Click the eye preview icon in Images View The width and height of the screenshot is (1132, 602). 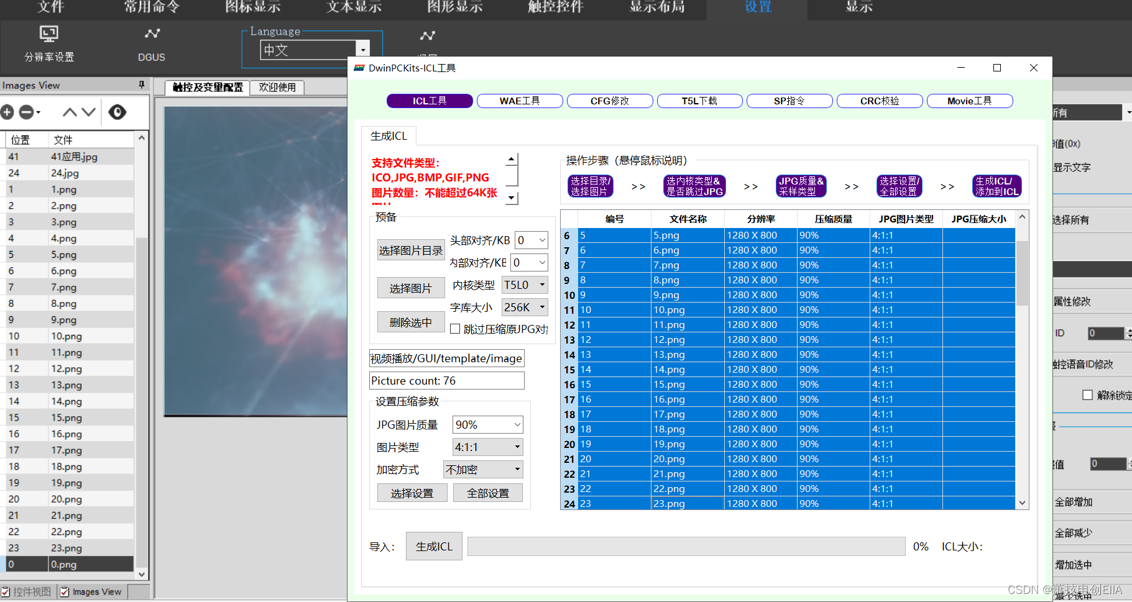[117, 112]
